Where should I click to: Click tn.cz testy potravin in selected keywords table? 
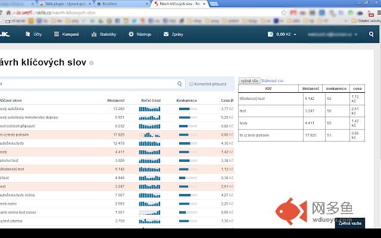(x=254, y=135)
